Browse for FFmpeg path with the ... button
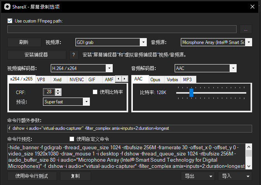This screenshot has height=185, width=261. [x=246, y=29]
